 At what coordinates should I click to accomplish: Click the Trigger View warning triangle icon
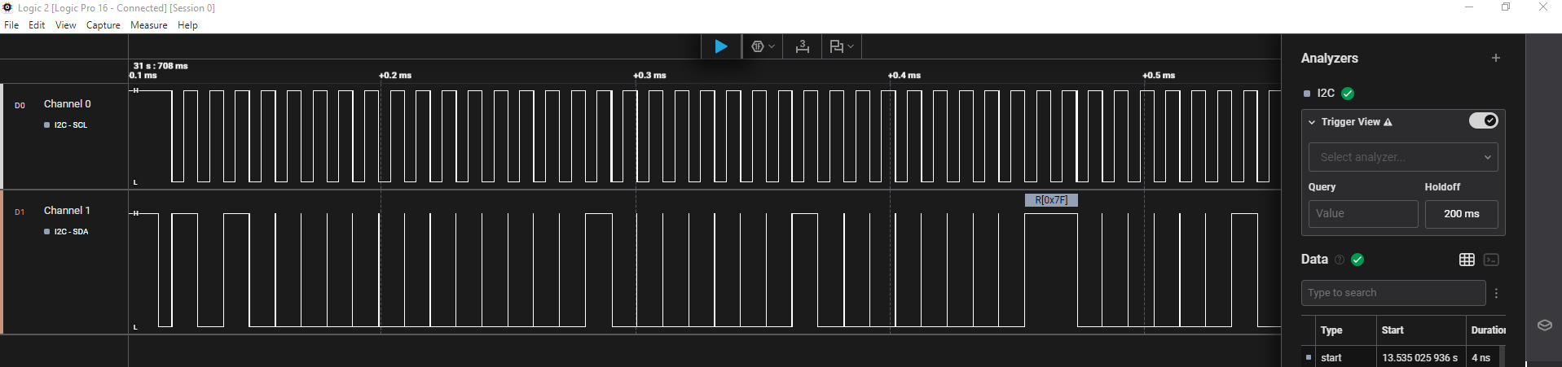point(1388,122)
